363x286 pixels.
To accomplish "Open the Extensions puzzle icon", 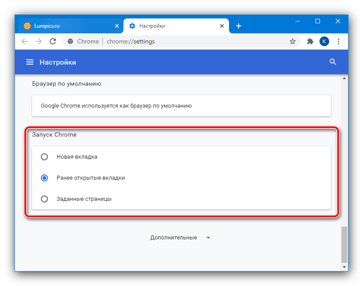I will coord(310,41).
